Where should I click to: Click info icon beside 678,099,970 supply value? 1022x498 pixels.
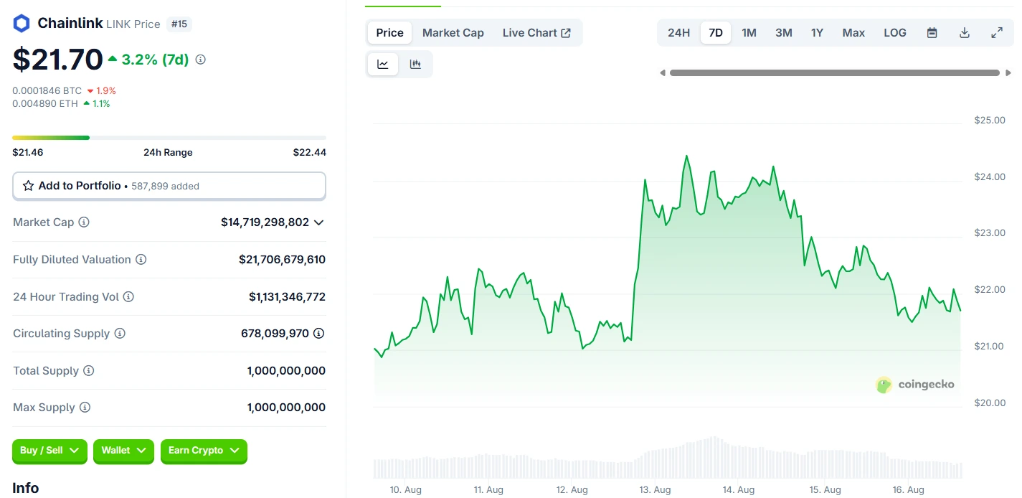coord(319,334)
